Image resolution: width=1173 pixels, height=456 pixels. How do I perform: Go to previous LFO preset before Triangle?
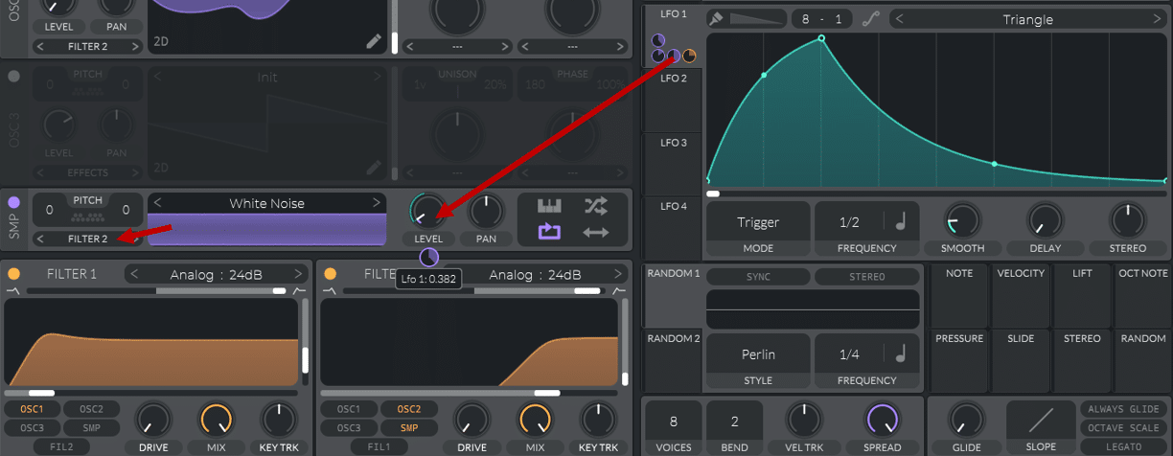coord(898,19)
